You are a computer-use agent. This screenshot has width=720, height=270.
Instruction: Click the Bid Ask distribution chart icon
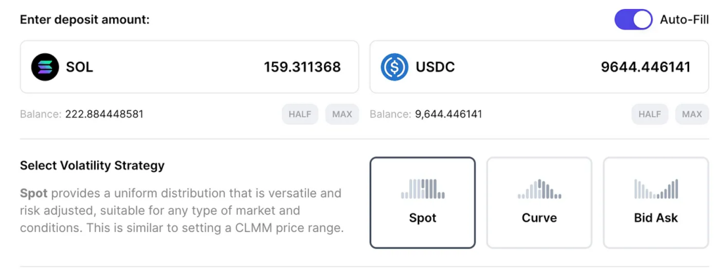point(656,189)
